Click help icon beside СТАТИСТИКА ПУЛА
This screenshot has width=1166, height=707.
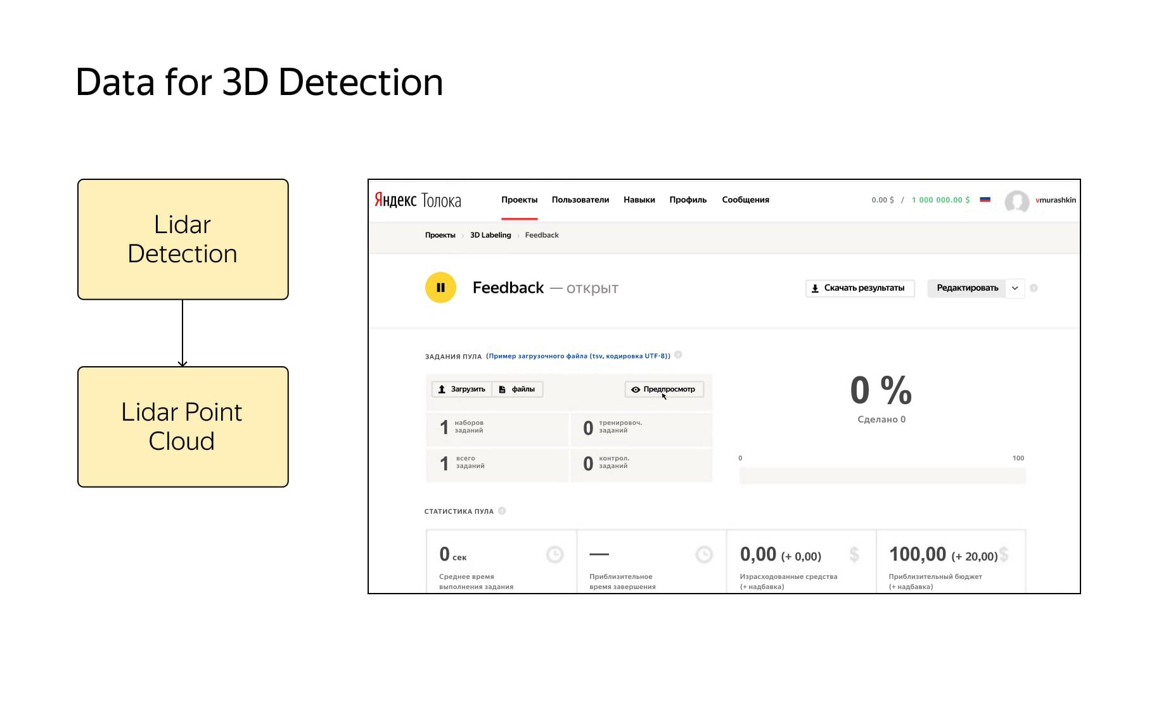[502, 511]
